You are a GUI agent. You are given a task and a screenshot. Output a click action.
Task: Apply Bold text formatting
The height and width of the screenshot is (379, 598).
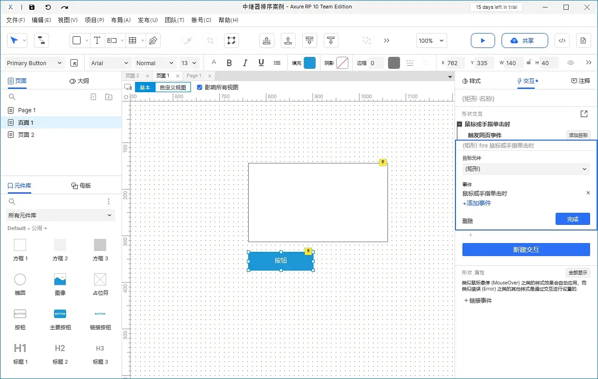[229, 63]
